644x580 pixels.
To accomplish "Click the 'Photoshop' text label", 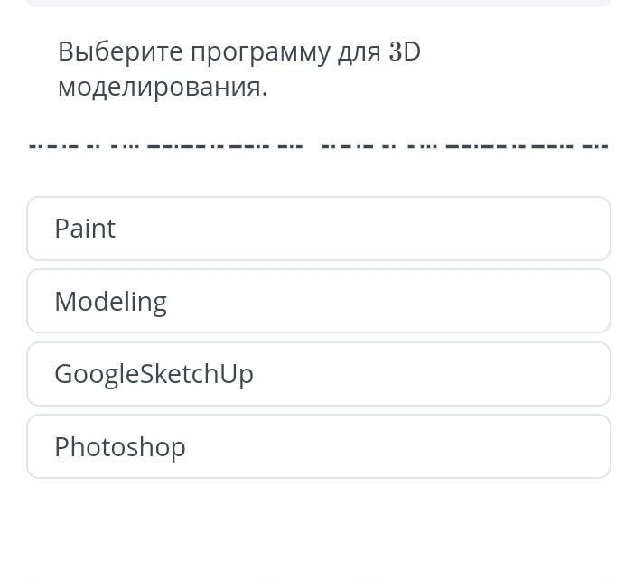I will (x=120, y=448).
